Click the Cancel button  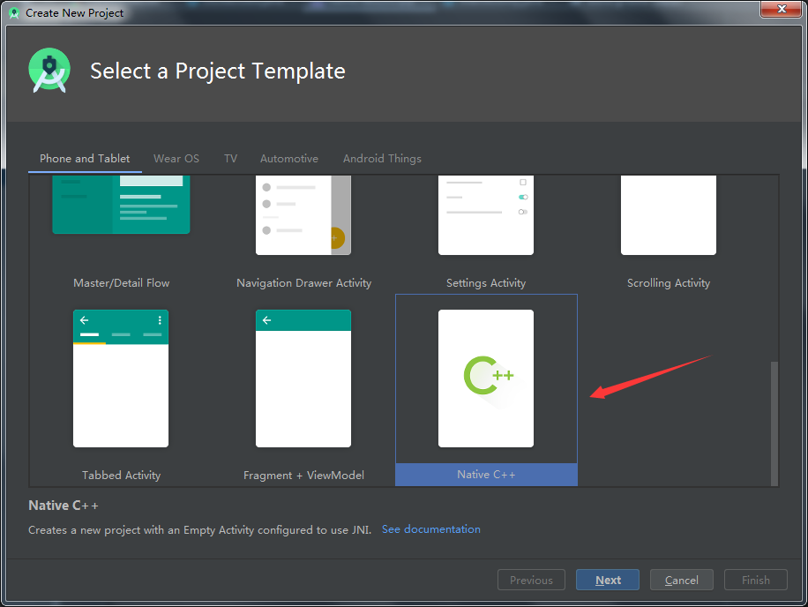click(681, 580)
